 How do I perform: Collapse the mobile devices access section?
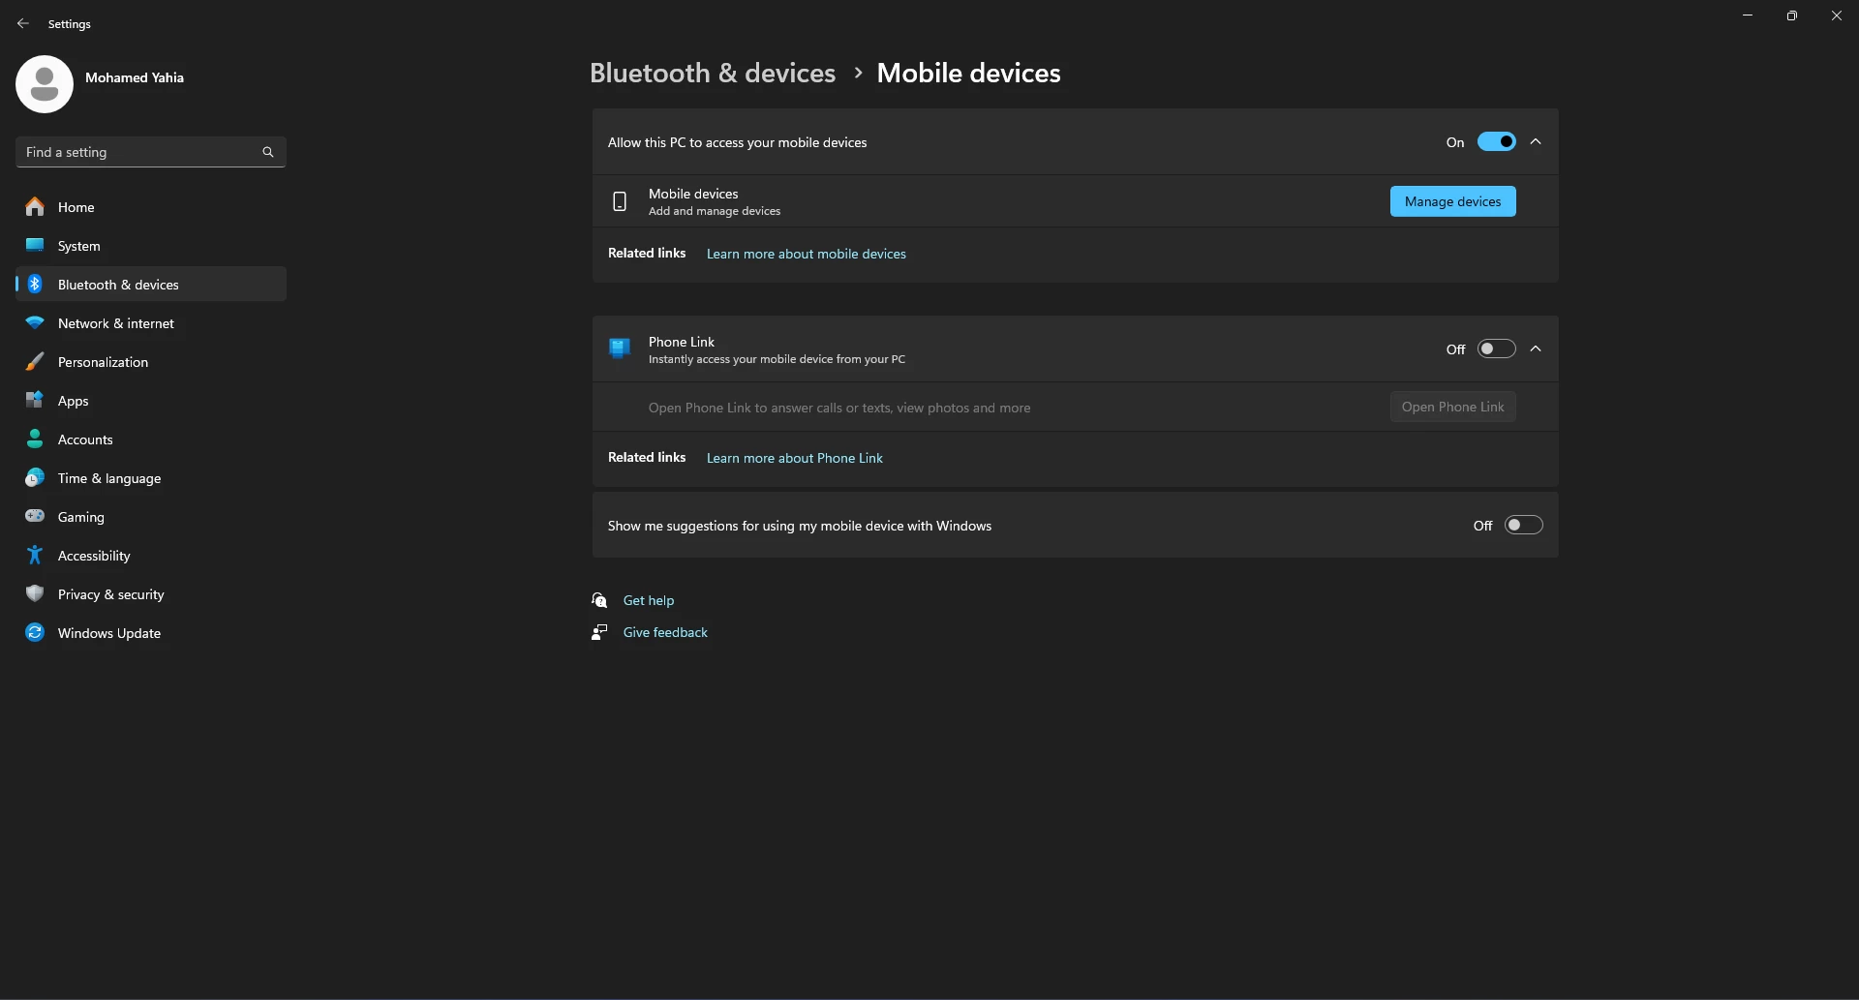pyautogui.click(x=1536, y=142)
